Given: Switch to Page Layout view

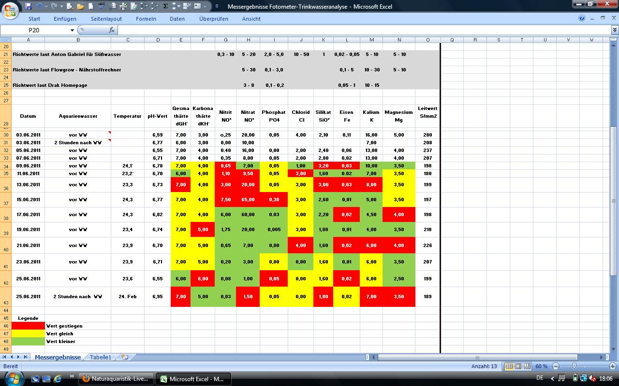Looking at the screenshot, I should tap(518, 367).
